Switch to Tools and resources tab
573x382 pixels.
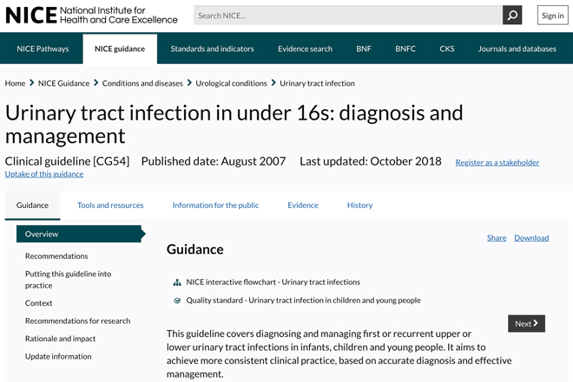110,205
